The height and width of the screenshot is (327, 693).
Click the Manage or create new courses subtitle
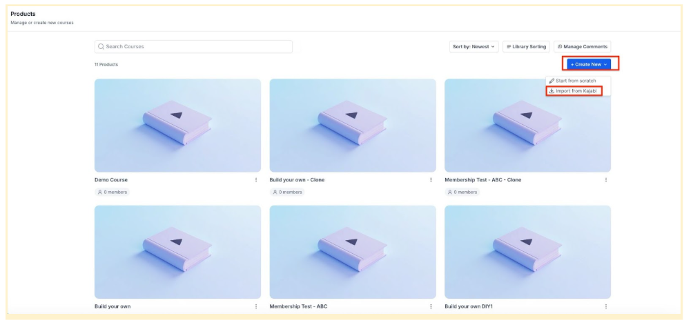click(42, 23)
